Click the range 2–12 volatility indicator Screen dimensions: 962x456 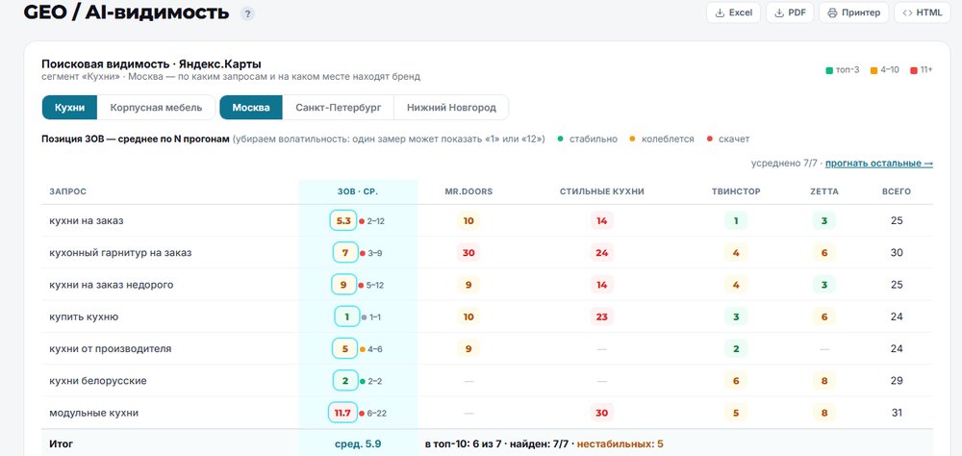(371, 221)
